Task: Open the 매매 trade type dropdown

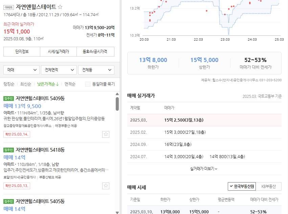Action: [21, 70]
